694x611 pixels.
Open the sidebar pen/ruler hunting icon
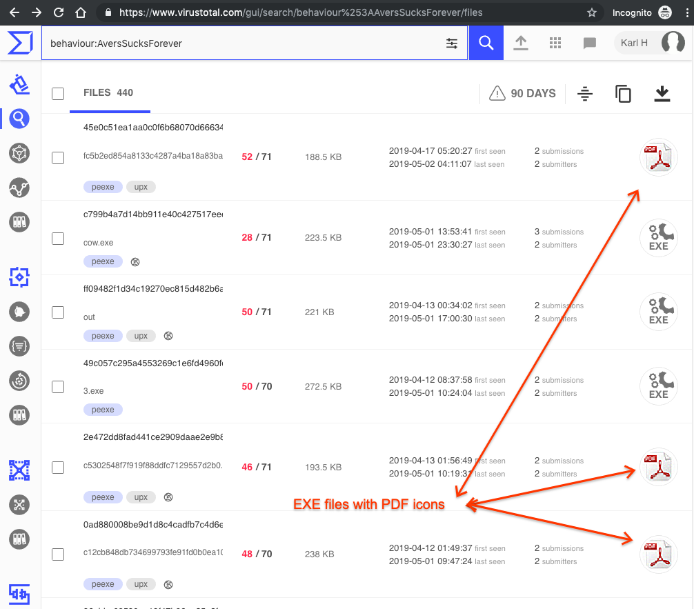[x=19, y=84]
